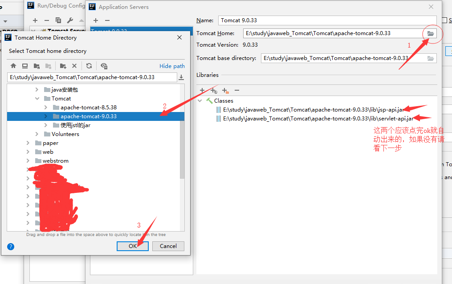The image size is (452, 284).
Task: Click OK in Tomcat Home Directory dialog
Action: click(x=133, y=246)
